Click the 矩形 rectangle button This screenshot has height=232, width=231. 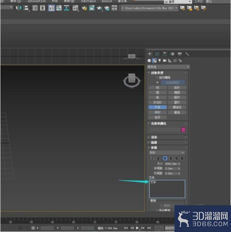click(177, 88)
